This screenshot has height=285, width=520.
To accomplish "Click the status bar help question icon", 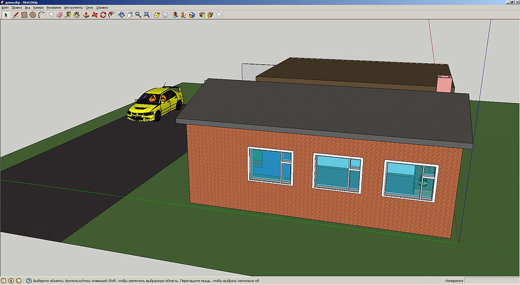I will (x=29, y=281).
